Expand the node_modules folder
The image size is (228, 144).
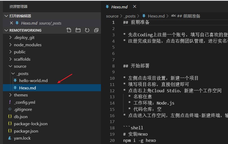pyautogui.click(x=10, y=45)
